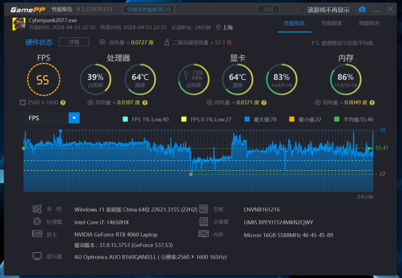Click the graphics memory 83% gauge
The width and height of the screenshot is (402, 278).
click(282, 80)
